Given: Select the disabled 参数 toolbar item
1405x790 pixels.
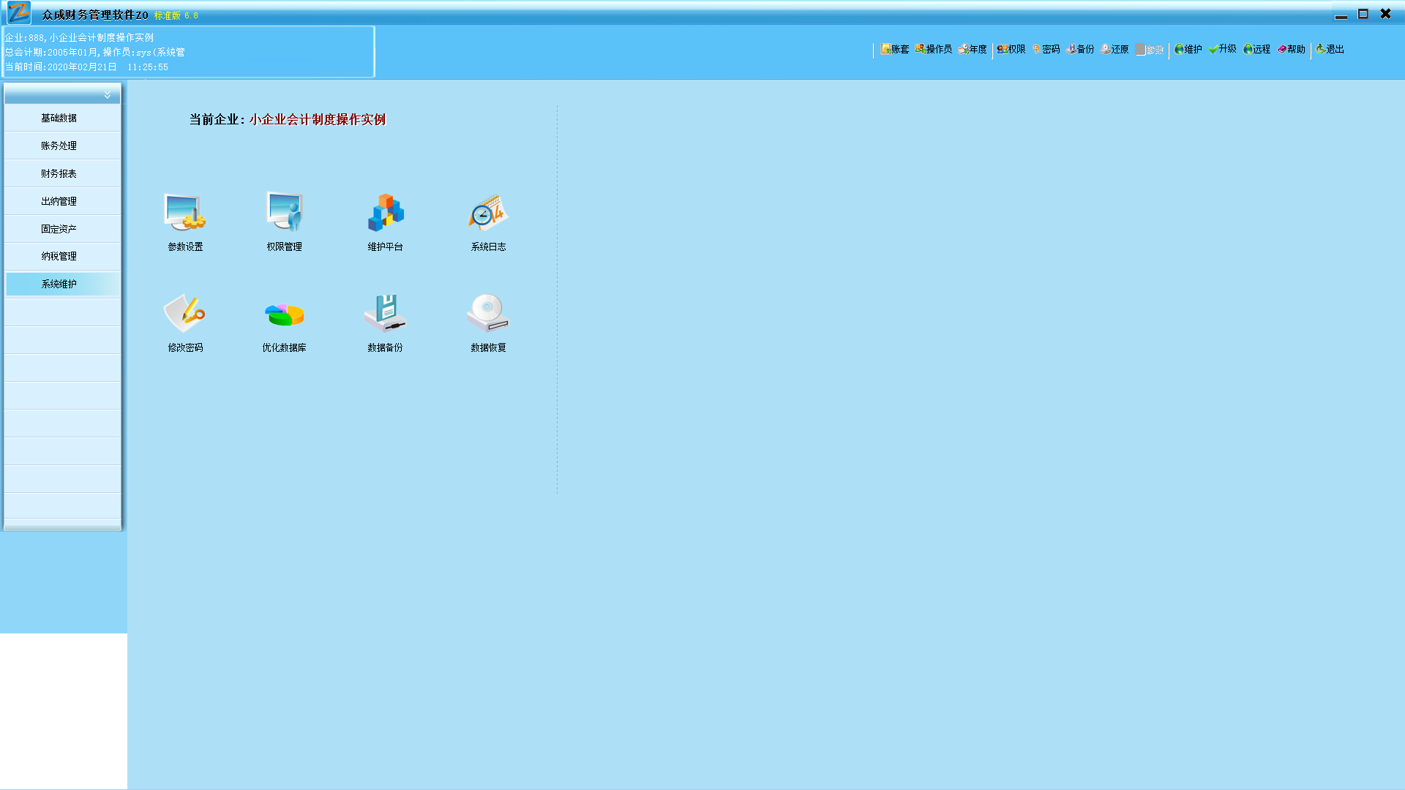Looking at the screenshot, I should click(1150, 49).
